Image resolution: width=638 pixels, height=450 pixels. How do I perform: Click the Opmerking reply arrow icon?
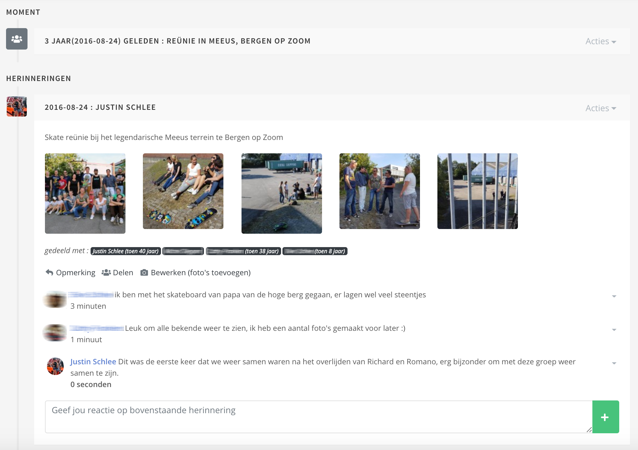49,273
